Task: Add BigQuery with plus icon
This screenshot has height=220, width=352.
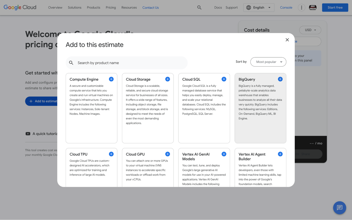Action: [280, 79]
